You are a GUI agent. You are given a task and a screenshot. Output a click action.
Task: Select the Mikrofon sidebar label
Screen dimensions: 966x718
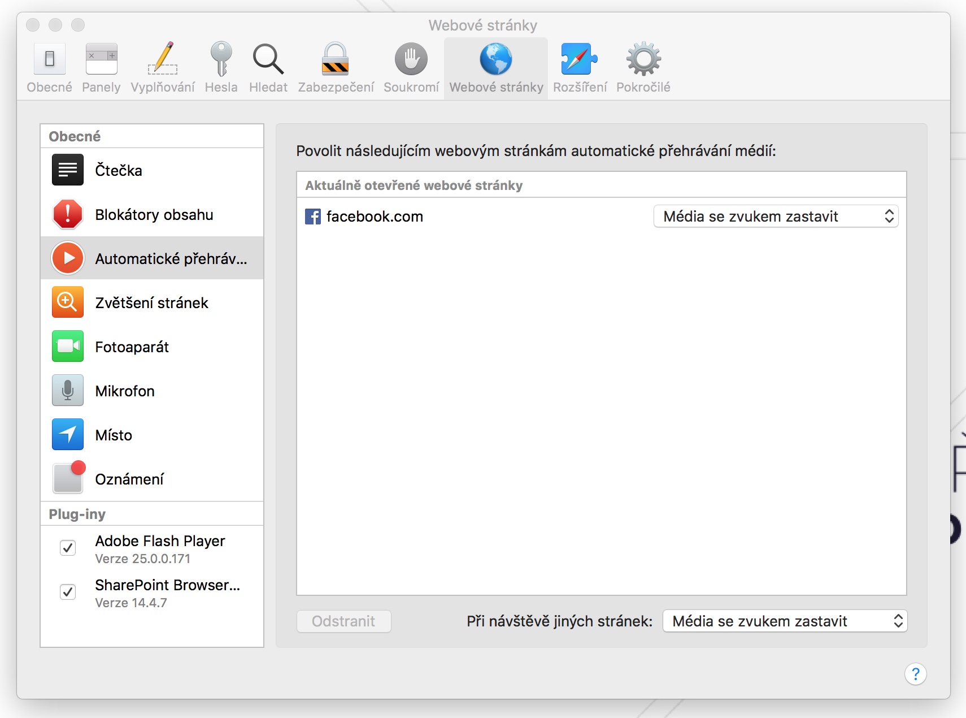[x=125, y=391]
